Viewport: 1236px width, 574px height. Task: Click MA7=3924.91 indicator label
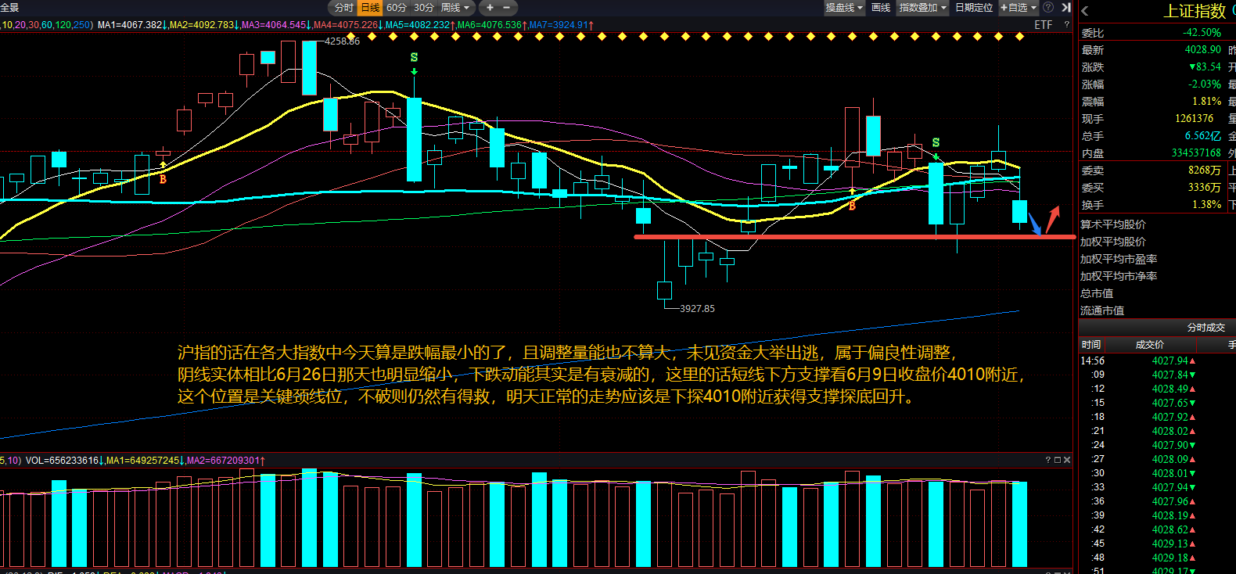point(561,25)
